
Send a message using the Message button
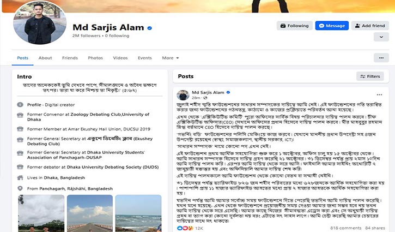click(x=332, y=26)
